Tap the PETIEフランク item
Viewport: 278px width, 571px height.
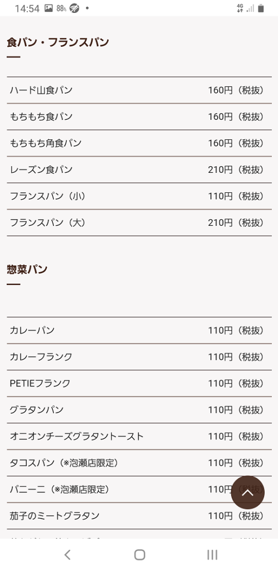(139, 383)
